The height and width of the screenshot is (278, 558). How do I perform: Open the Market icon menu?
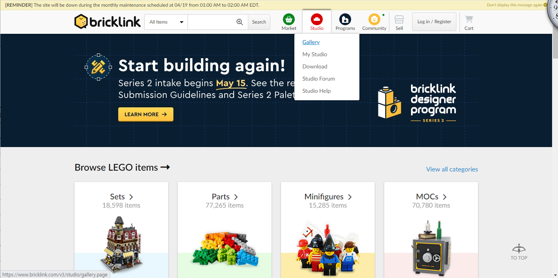click(x=289, y=19)
